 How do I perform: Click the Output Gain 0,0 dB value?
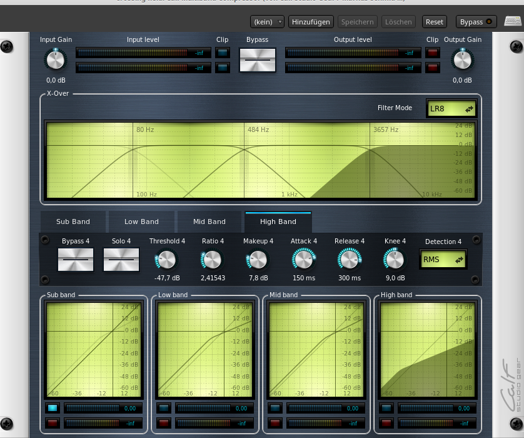(462, 80)
